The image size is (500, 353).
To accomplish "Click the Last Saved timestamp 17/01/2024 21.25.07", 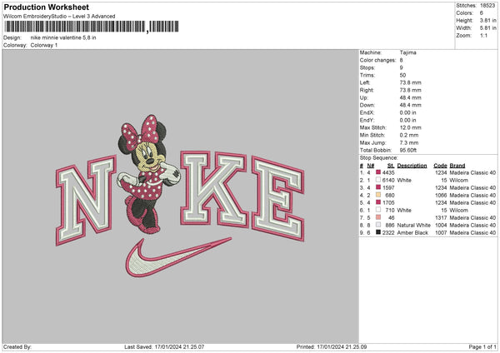I will pos(179,346).
